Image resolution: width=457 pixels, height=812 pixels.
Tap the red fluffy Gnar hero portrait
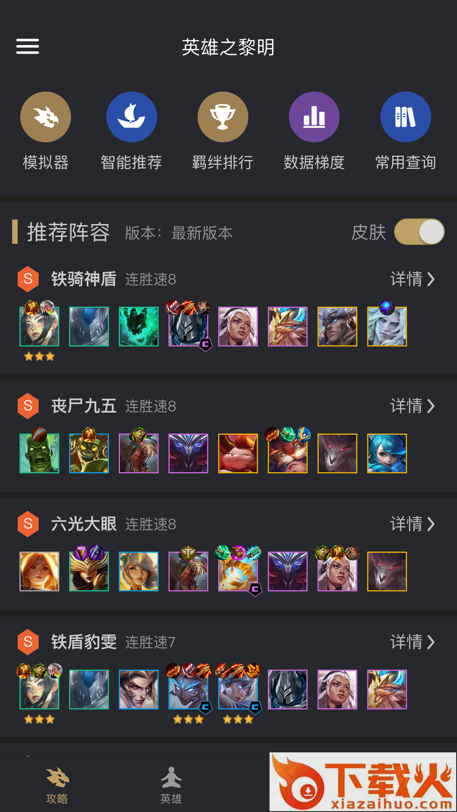pos(238,453)
